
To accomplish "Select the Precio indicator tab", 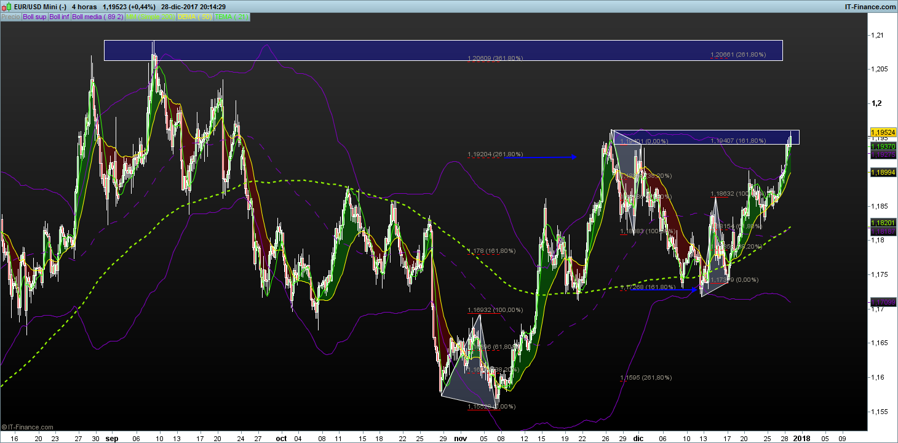I will pos(10,17).
